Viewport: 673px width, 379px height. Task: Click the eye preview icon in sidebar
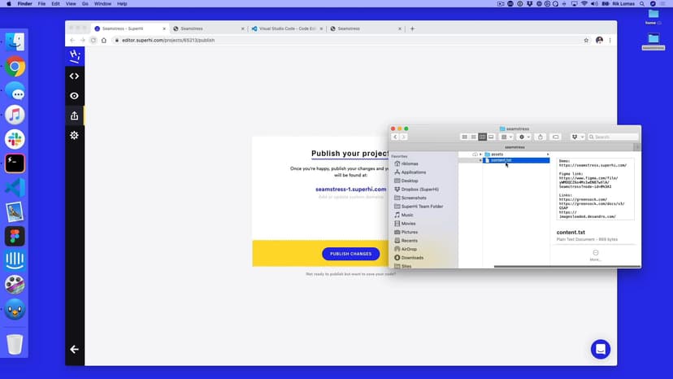[74, 96]
